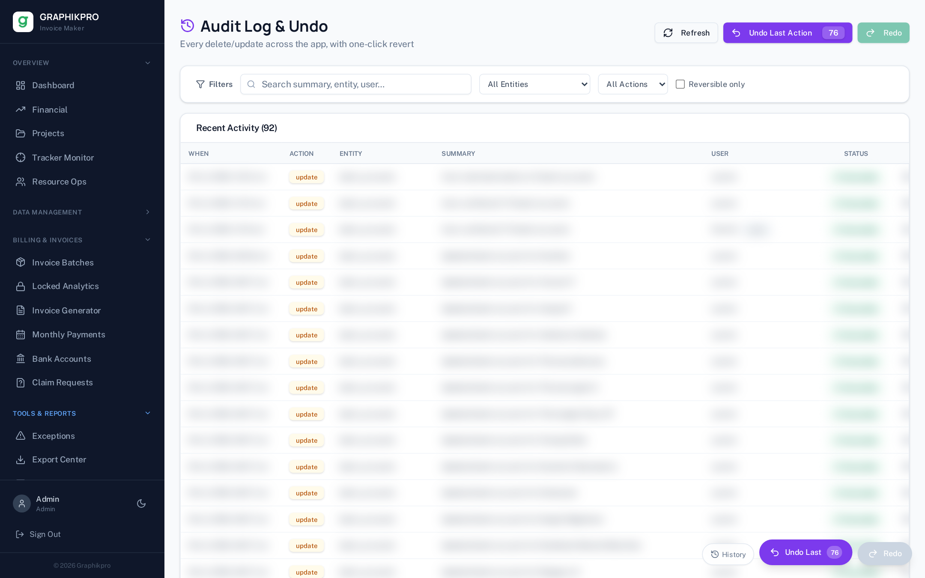
Task: Focus the search summary input field
Action: coord(356,84)
